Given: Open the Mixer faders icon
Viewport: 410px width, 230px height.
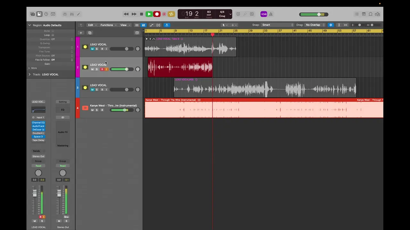Looking at the screenshot, I should point(72,14).
